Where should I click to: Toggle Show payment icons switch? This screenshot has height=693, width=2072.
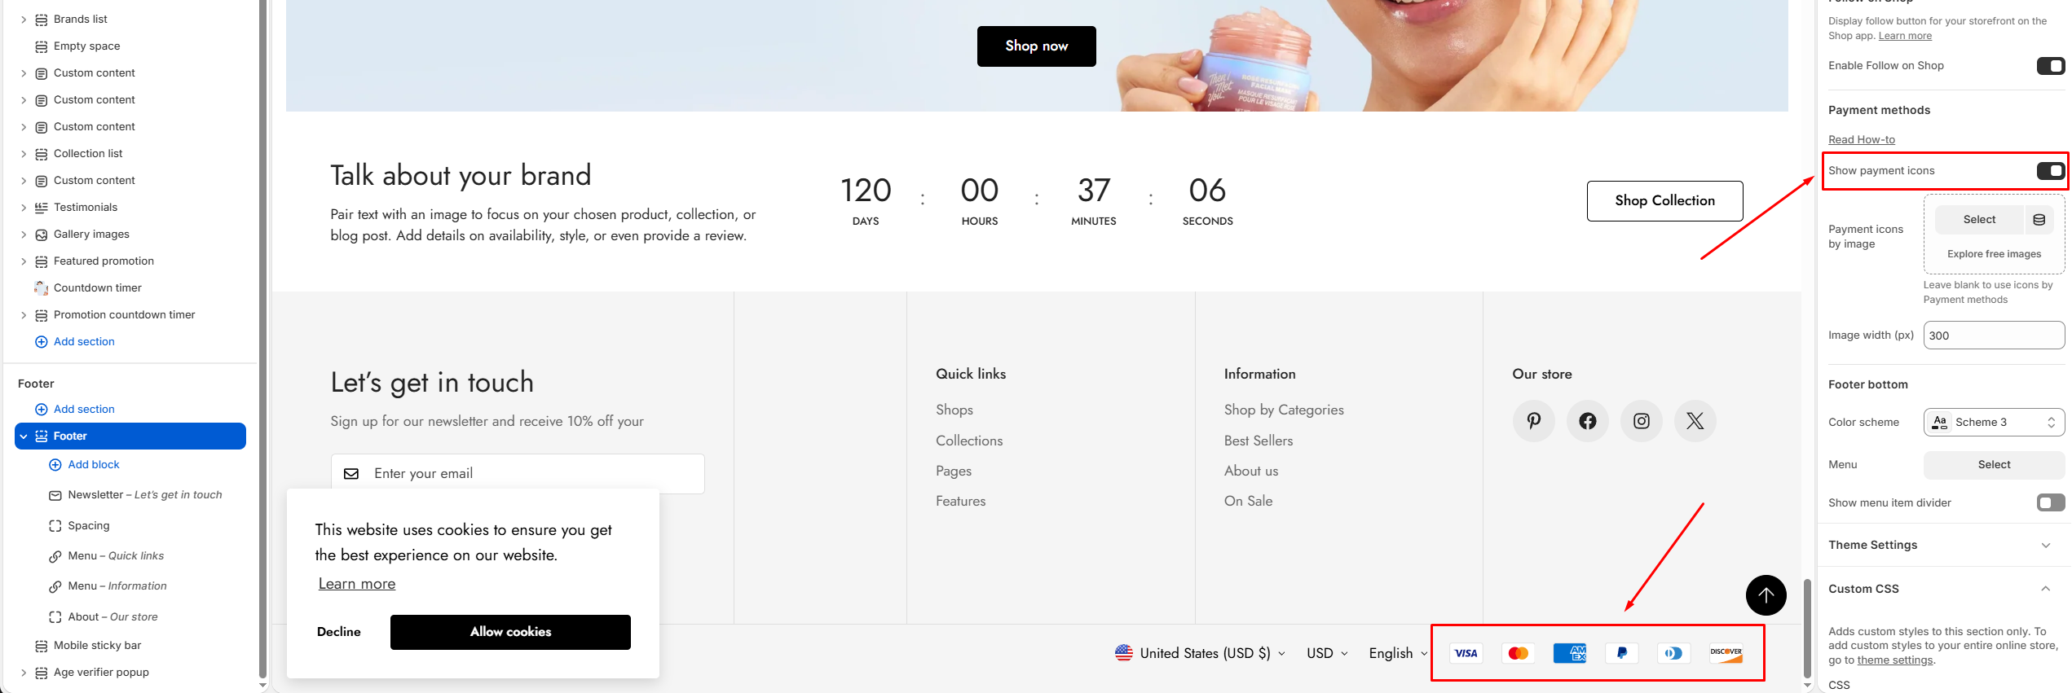click(2050, 171)
